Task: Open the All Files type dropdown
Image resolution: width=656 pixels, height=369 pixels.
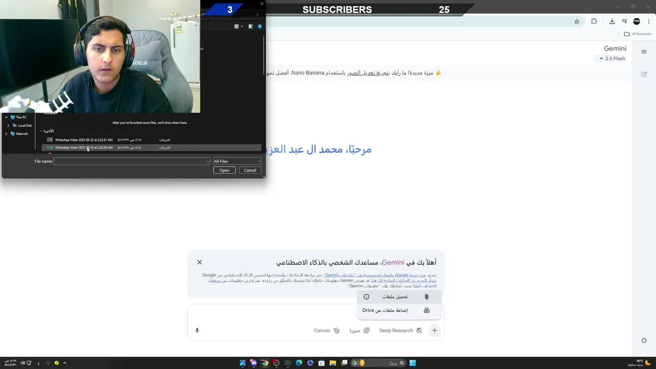Action: (x=237, y=161)
